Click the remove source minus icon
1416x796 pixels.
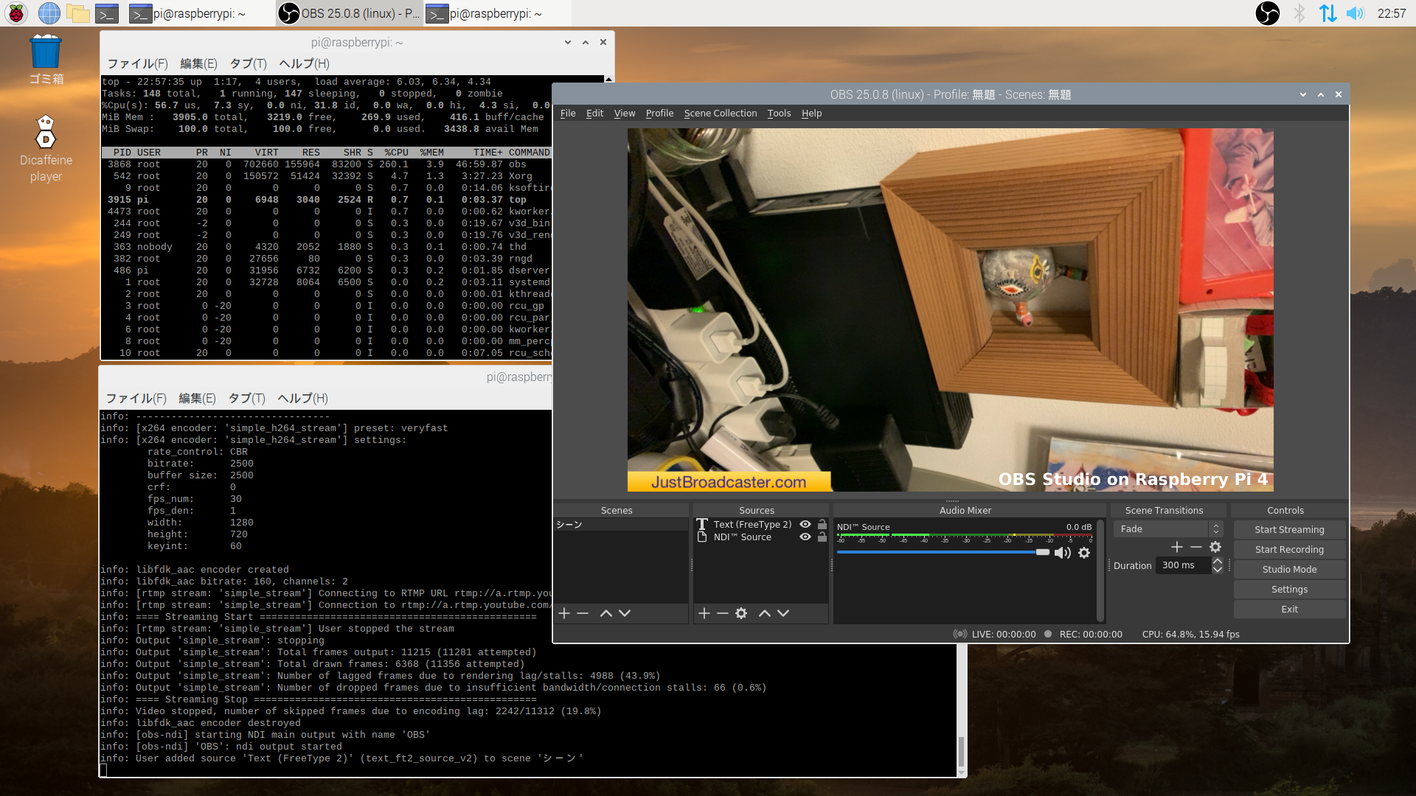pyautogui.click(x=722, y=612)
